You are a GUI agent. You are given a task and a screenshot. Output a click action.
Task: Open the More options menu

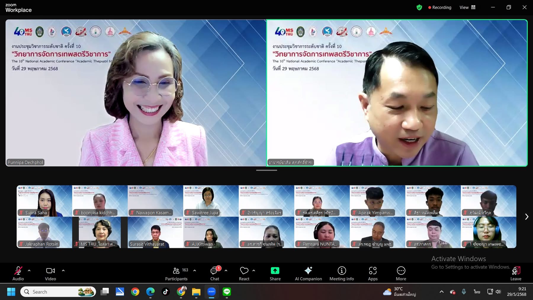coord(401,274)
